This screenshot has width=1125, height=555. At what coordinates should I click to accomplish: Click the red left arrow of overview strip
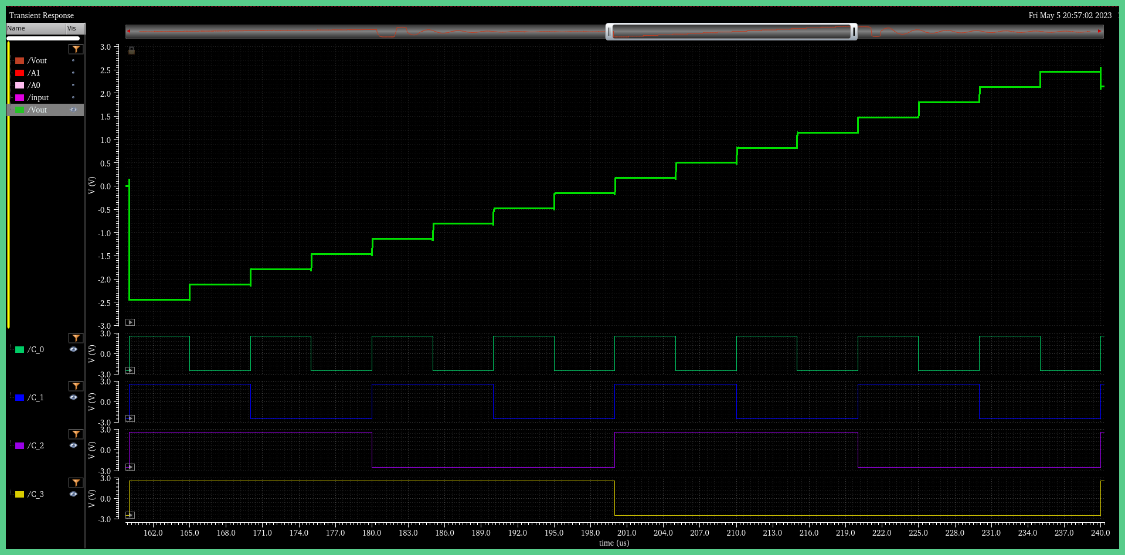[128, 31]
